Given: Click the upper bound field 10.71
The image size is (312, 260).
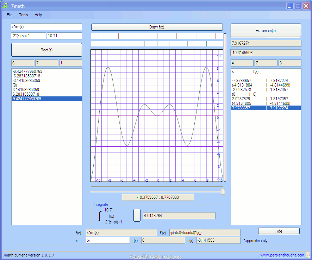Looking at the screenshot, I should coord(64,36).
